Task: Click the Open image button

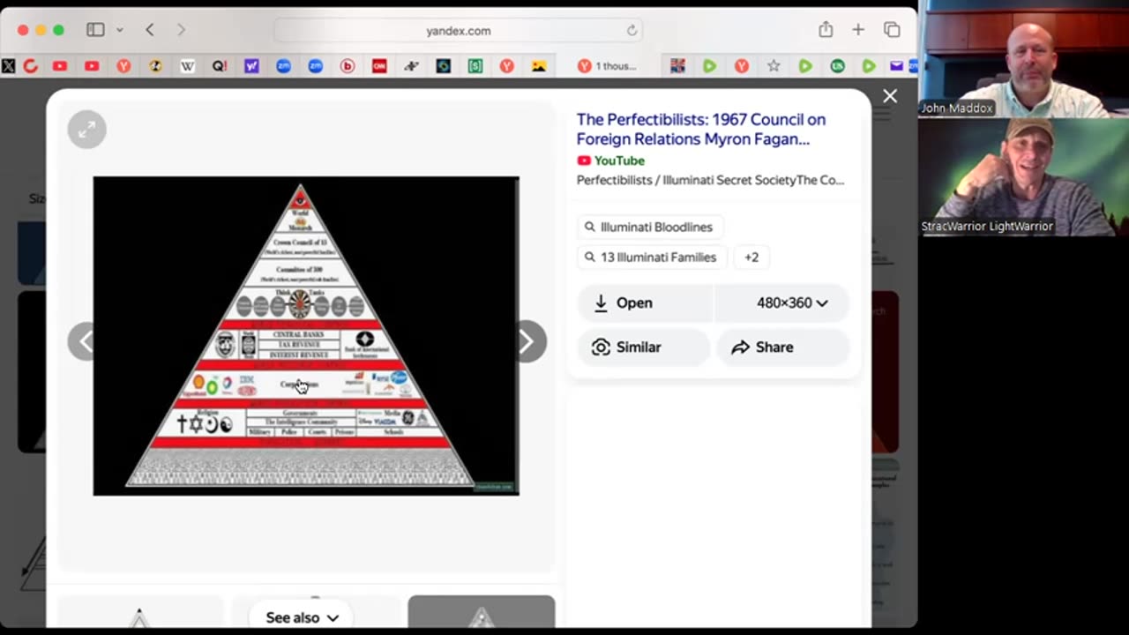Action: (x=646, y=303)
